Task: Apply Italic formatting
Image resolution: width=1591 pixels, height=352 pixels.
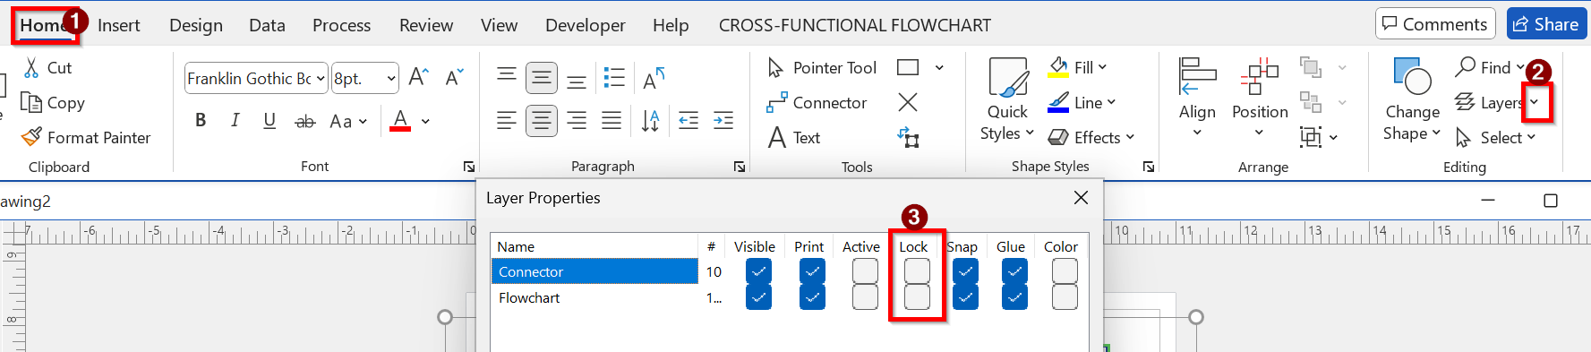Action: click(x=235, y=120)
